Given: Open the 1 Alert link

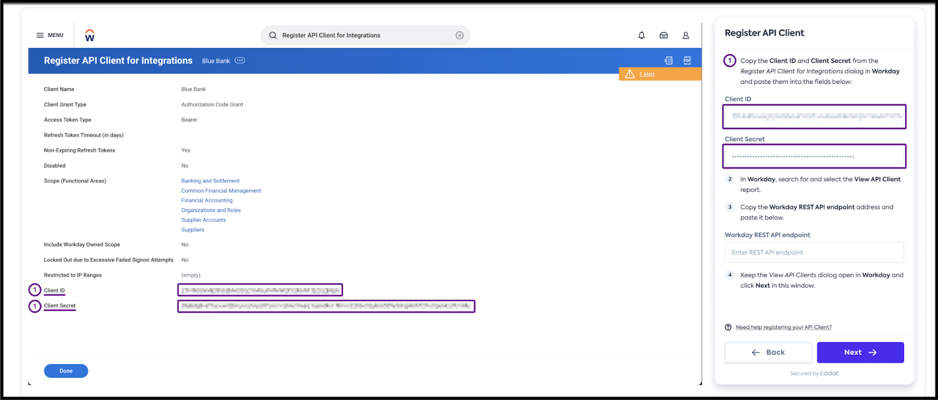Looking at the screenshot, I should point(647,74).
